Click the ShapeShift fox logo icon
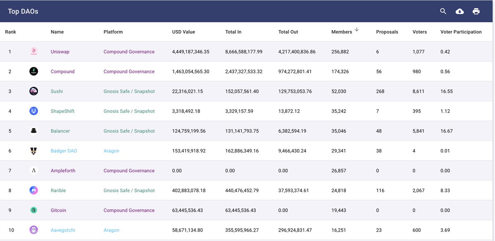The height and width of the screenshot is (241, 495). [34, 111]
